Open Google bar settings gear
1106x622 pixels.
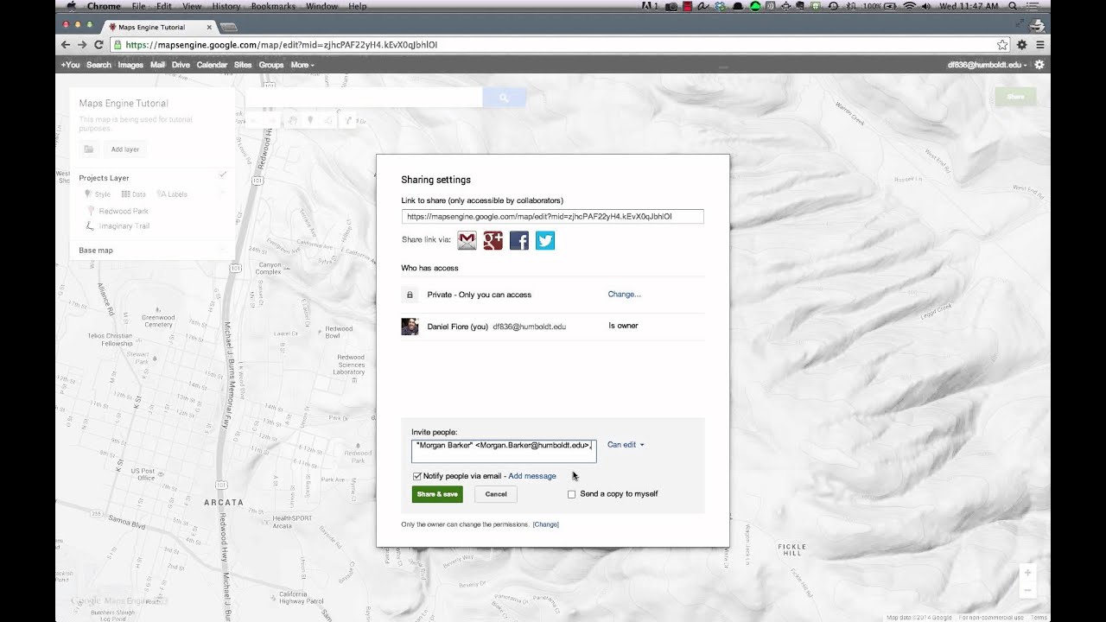point(1039,65)
